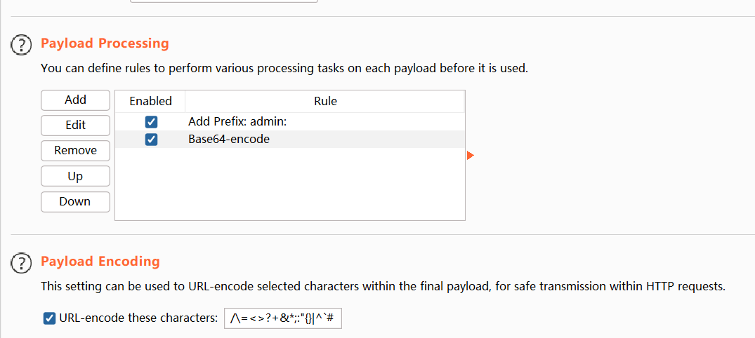Click the Payload Encoding heading
The height and width of the screenshot is (338, 755).
(x=100, y=262)
